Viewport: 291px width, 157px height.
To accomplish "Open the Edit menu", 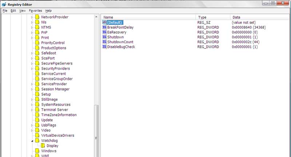I will pyautogui.click(x=13, y=11).
